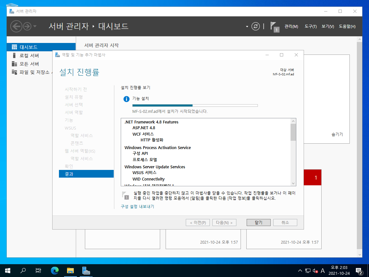The image size is (369, 277).
Task: Open the 관리(M) menu
Action: tap(291, 26)
